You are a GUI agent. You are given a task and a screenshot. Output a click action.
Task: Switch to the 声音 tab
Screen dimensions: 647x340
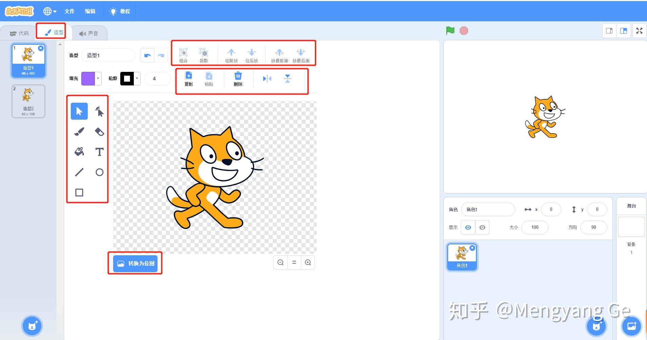pyautogui.click(x=89, y=33)
